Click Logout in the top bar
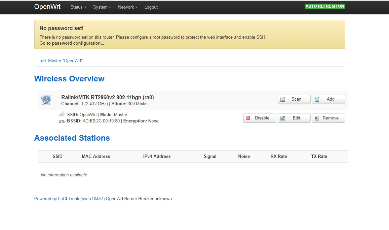The height and width of the screenshot is (230, 389). 151,7
